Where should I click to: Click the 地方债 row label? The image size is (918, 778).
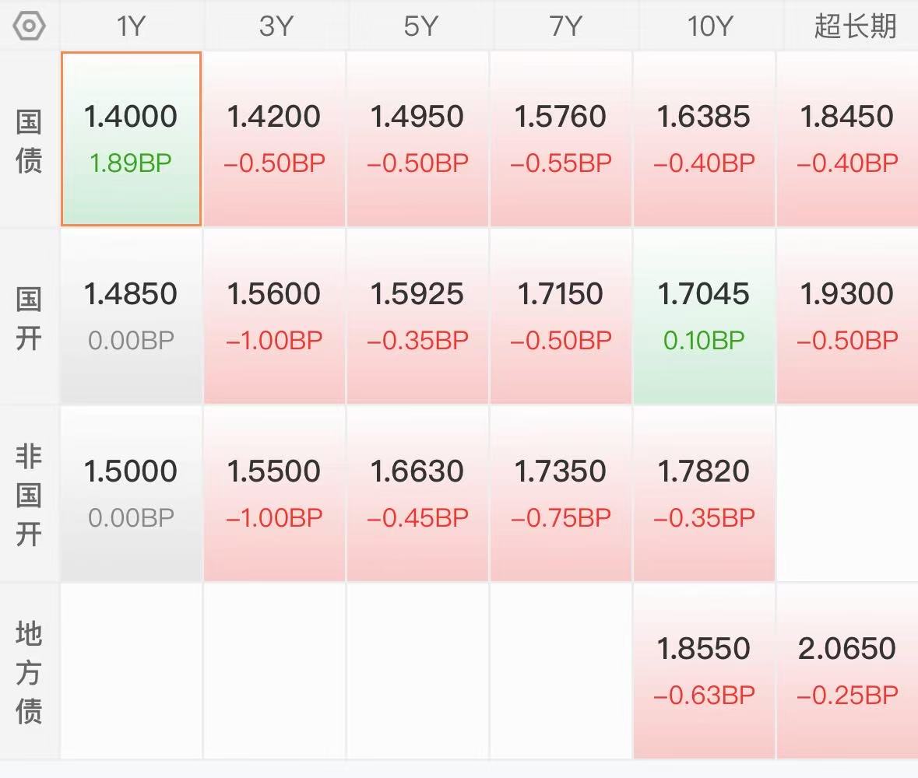(29, 673)
